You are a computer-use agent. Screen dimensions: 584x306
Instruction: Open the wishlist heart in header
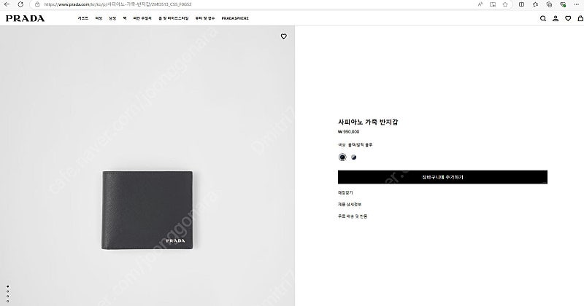(568, 18)
